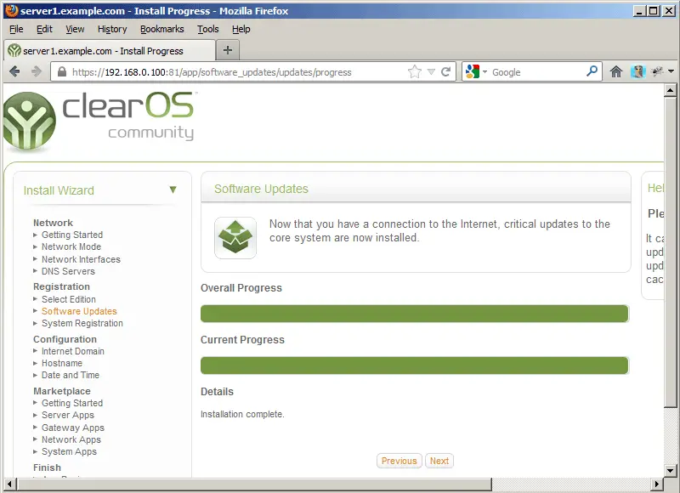This screenshot has width=680, height=493.
Task: Click the padlock icon in the address bar
Action: [x=62, y=71]
